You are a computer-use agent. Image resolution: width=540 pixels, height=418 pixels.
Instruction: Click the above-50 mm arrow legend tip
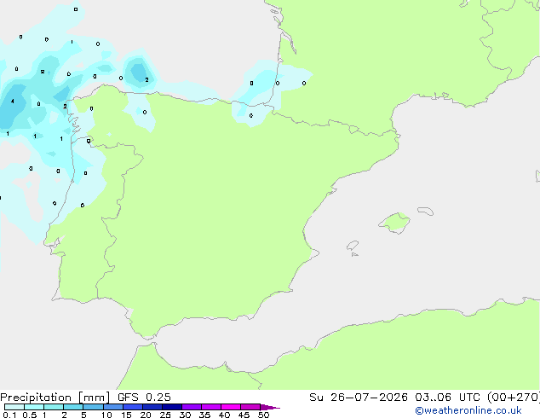tap(270, 407)
